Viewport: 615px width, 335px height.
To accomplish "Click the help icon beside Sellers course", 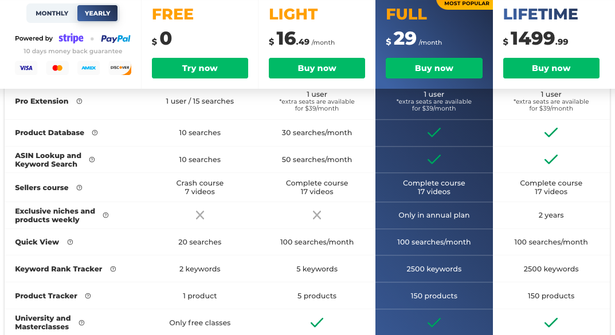I will tap(79, 188).
